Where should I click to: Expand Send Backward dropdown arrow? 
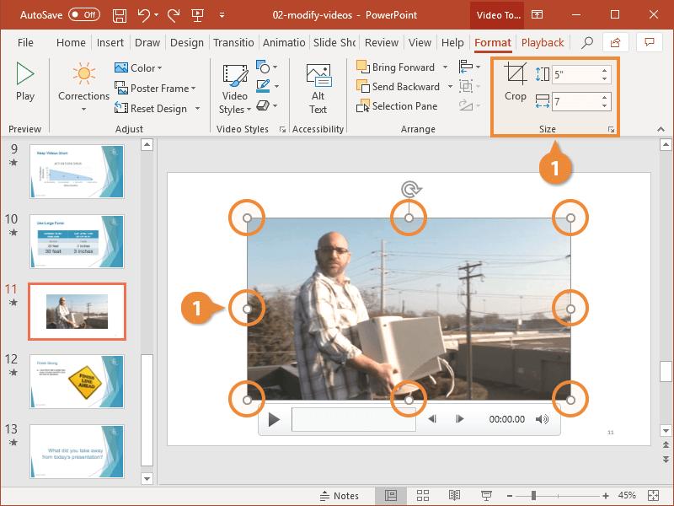450,87
